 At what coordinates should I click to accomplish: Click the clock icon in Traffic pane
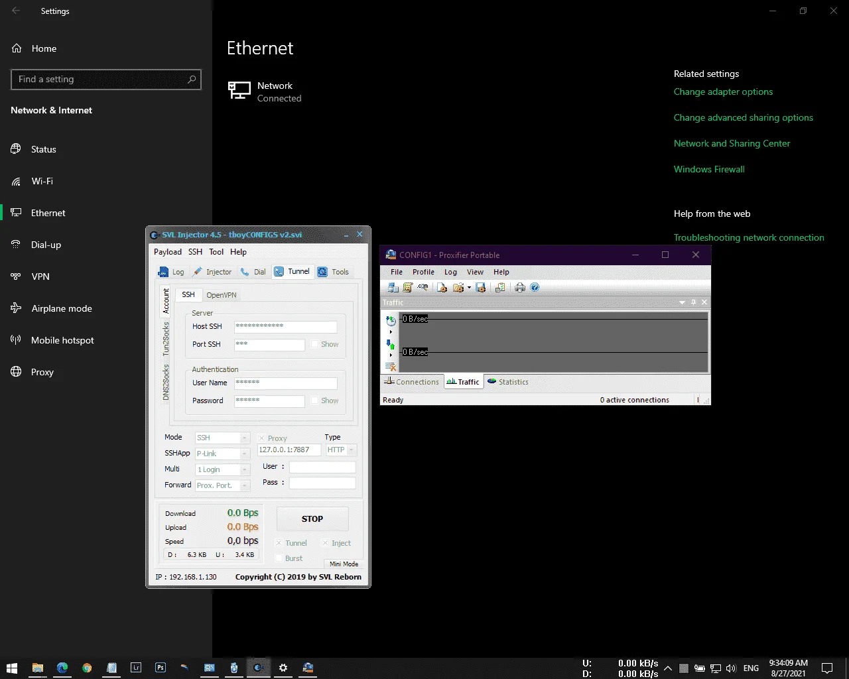click(391, 321)
